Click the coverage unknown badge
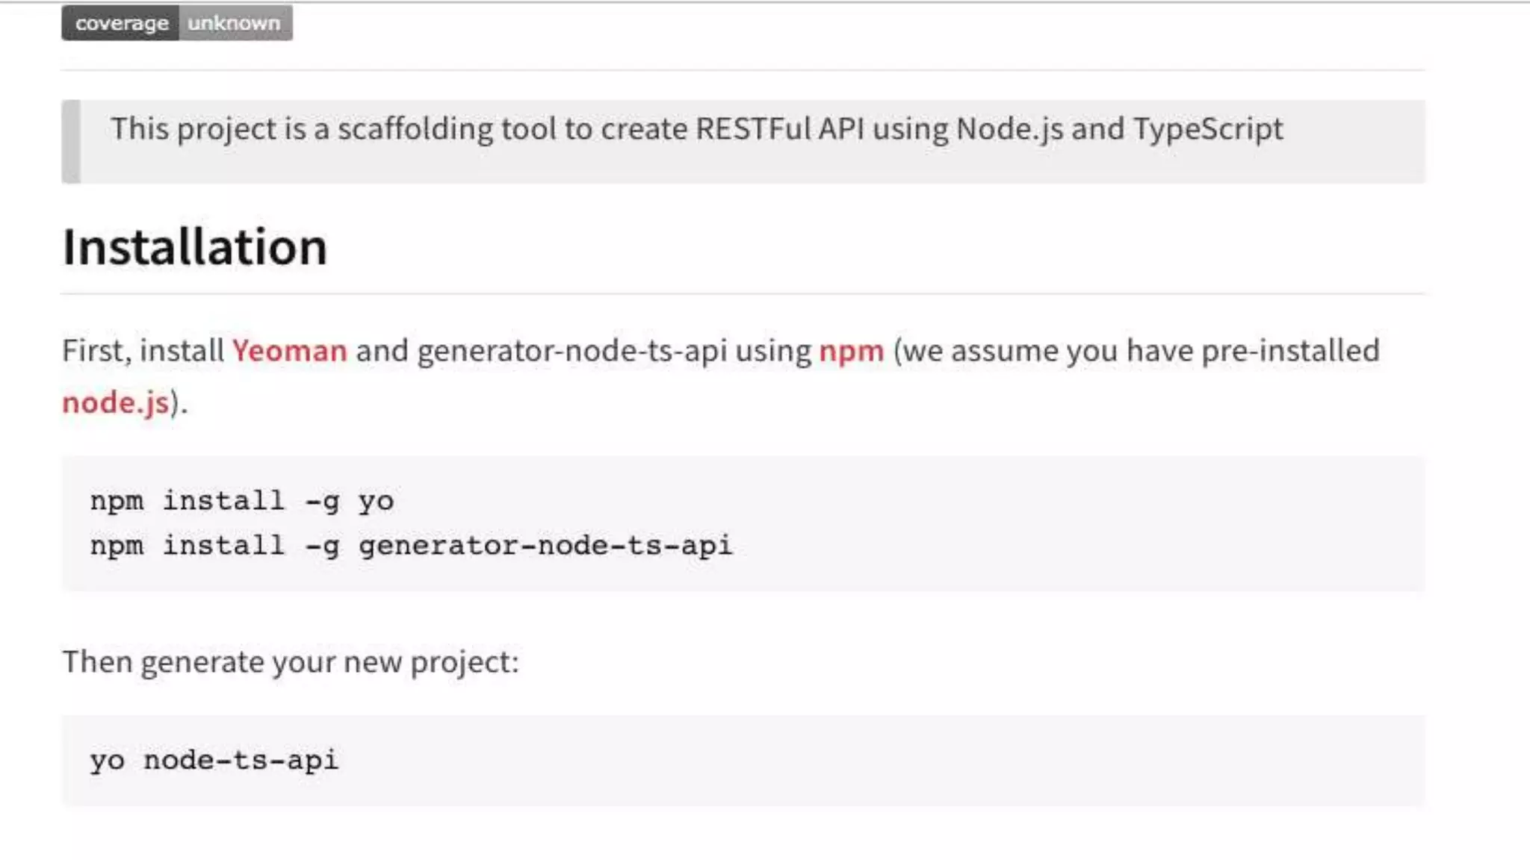 pos(176,23)
